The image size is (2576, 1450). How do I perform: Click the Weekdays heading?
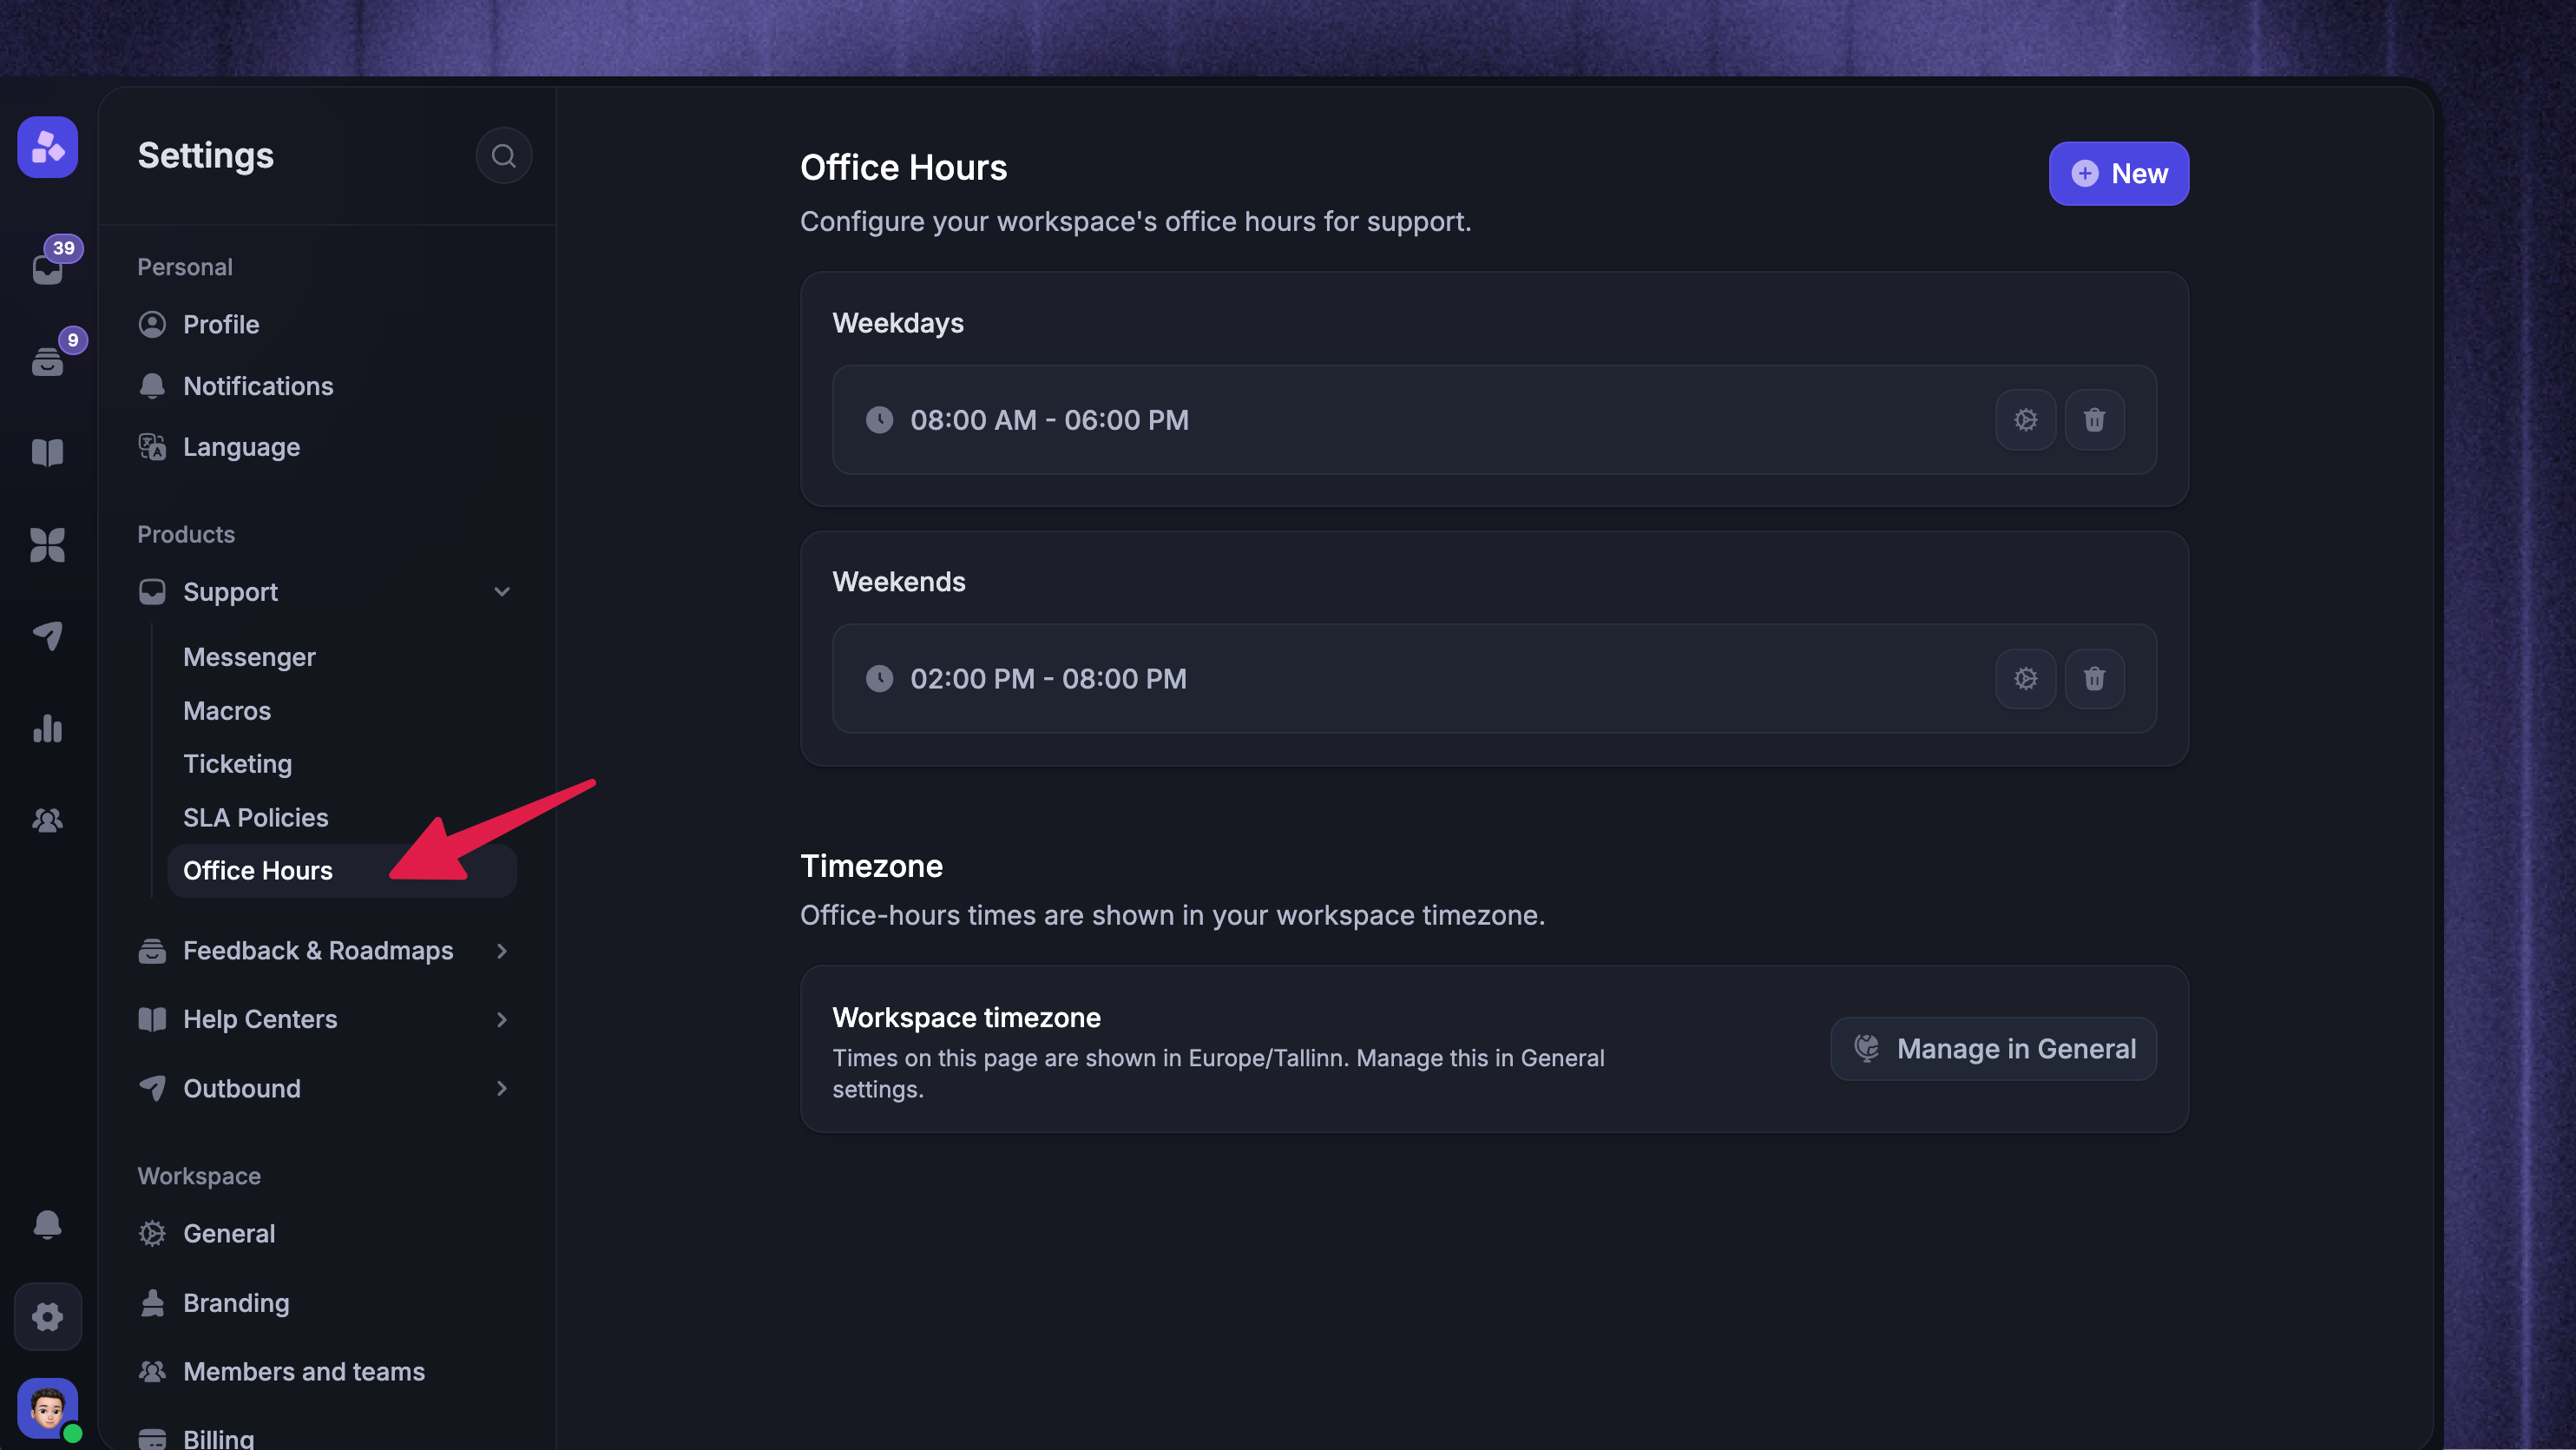point(898,323)
